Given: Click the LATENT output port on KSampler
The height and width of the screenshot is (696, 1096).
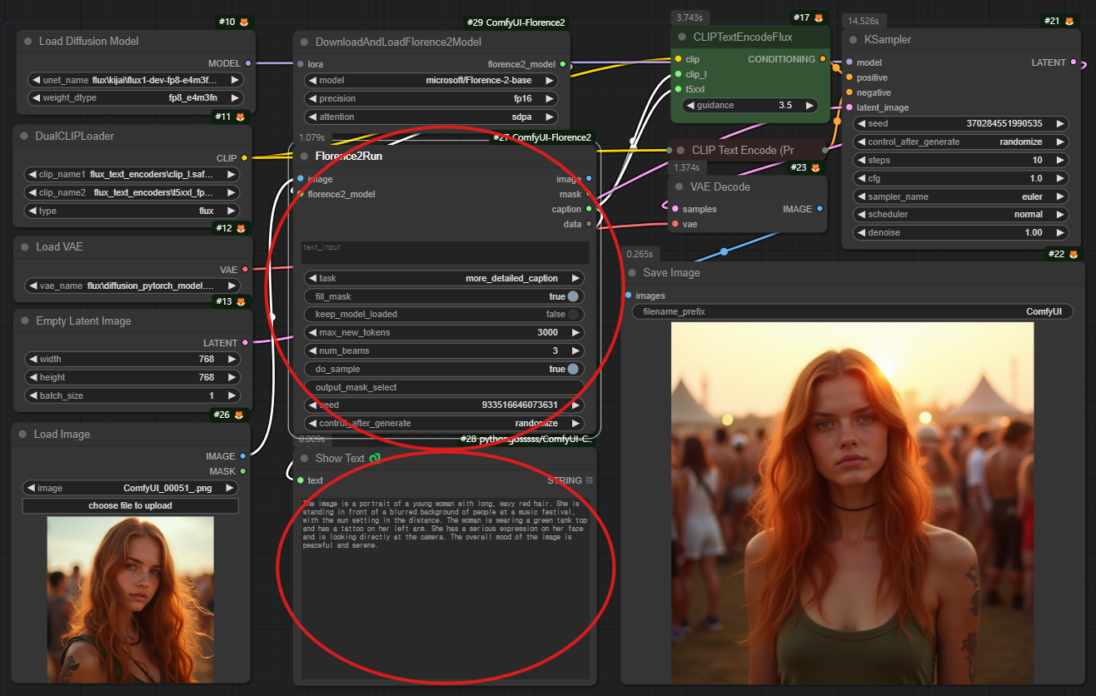Looking at the screenshot, I should click(1074, 62).
